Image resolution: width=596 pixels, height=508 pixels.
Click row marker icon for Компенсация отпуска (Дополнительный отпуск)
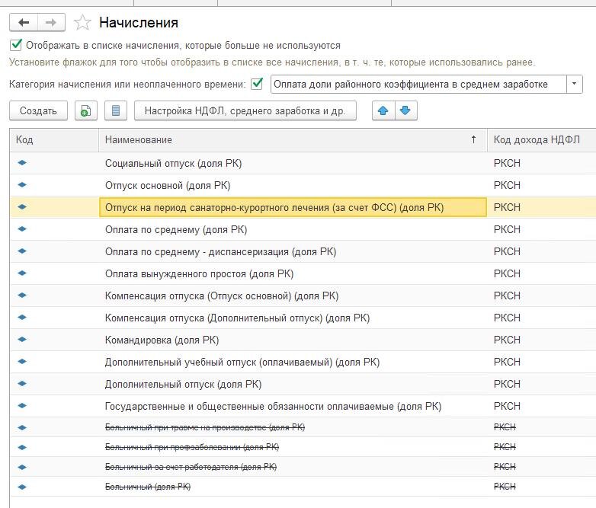click(22, 317)
